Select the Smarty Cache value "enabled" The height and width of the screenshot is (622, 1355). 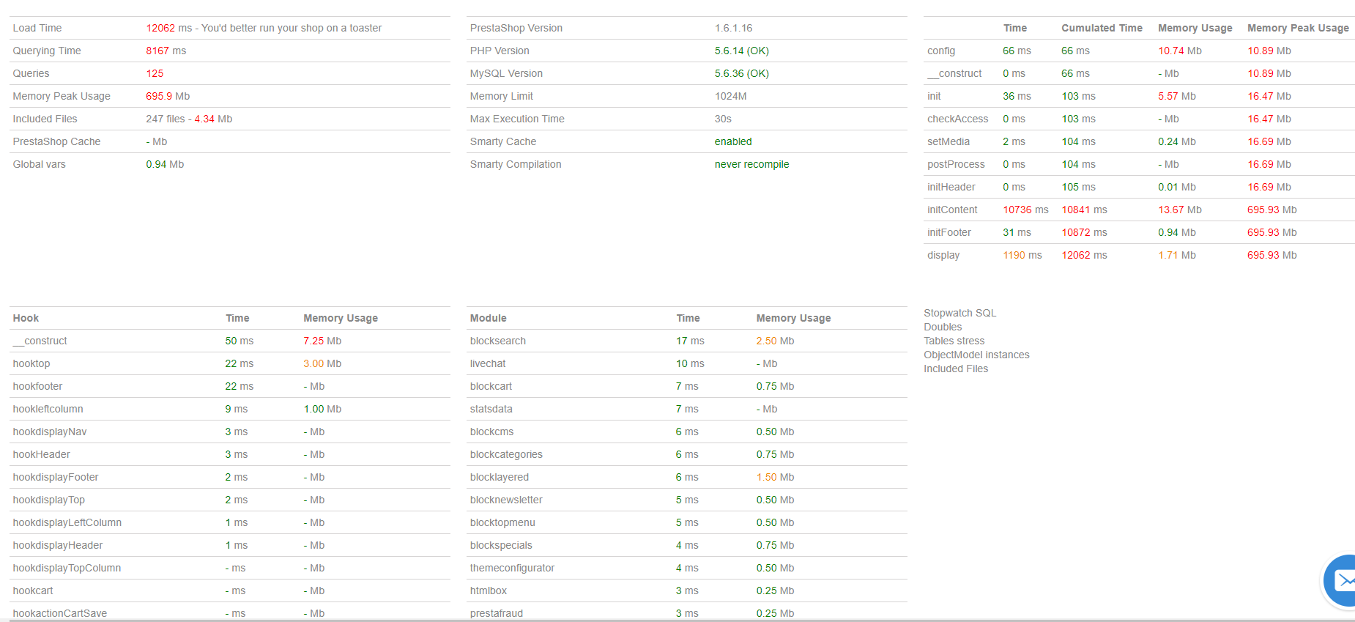(733, 141)
